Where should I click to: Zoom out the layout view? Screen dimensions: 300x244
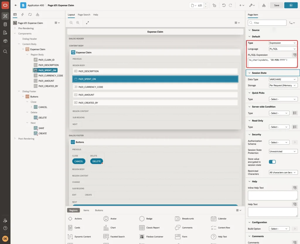coord(71,23)
